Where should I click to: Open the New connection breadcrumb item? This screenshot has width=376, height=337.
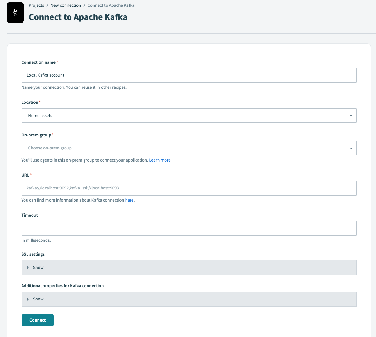66,5
